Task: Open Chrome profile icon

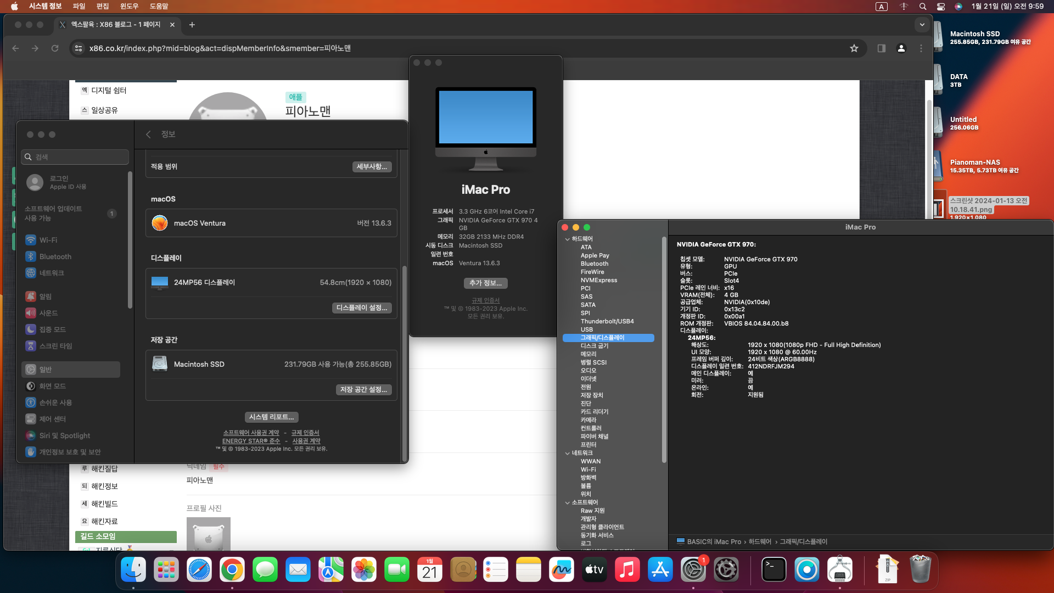Action: coord(901,48)
